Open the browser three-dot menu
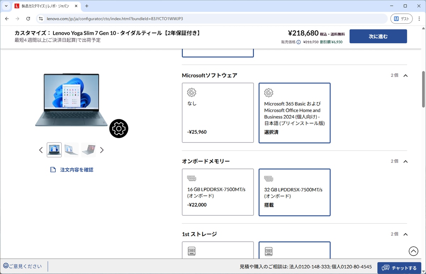 [419, 18]
